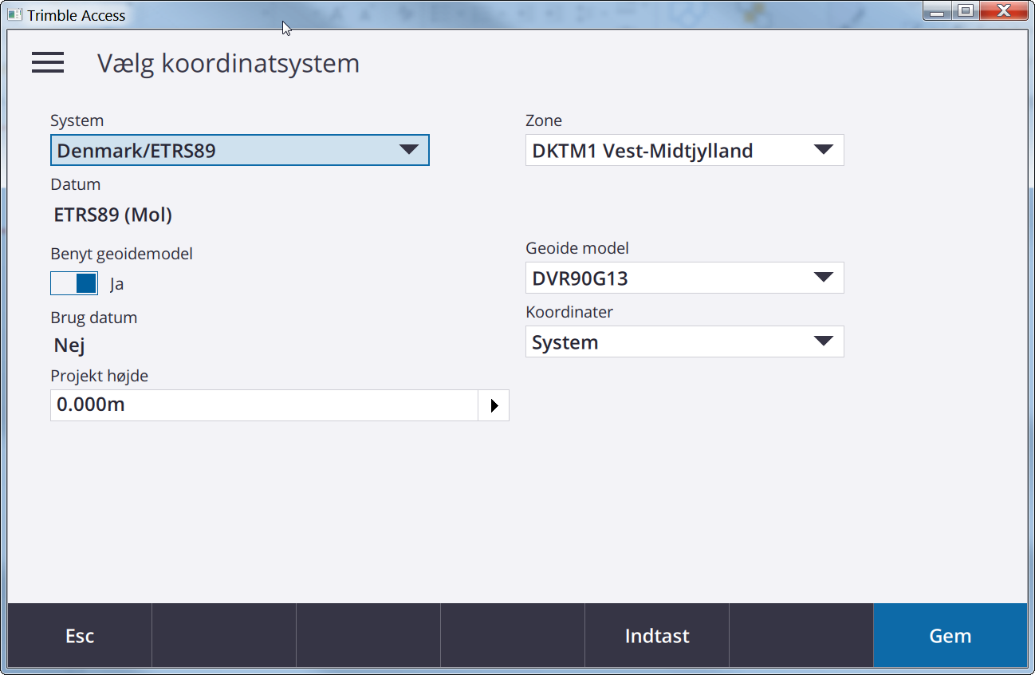Disable the Benyt geoidemodel toggle
The height and width of the screenshot is (675, 1035).
[74, 282]
